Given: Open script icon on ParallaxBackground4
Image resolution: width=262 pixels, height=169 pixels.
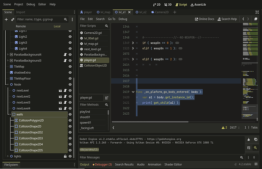Looking at the screenshot, I should point(65,54).
